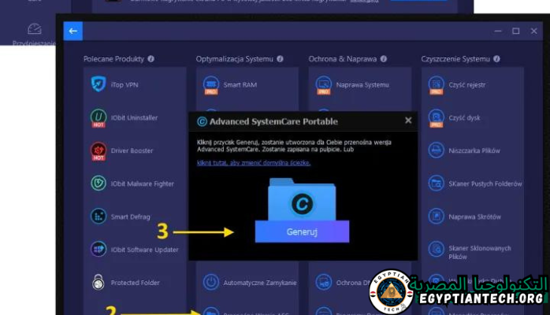Select the Skaner Pustych Folderów label
Image resolution: width=550 pixels, height=315 pixels.
click(485, 183)
